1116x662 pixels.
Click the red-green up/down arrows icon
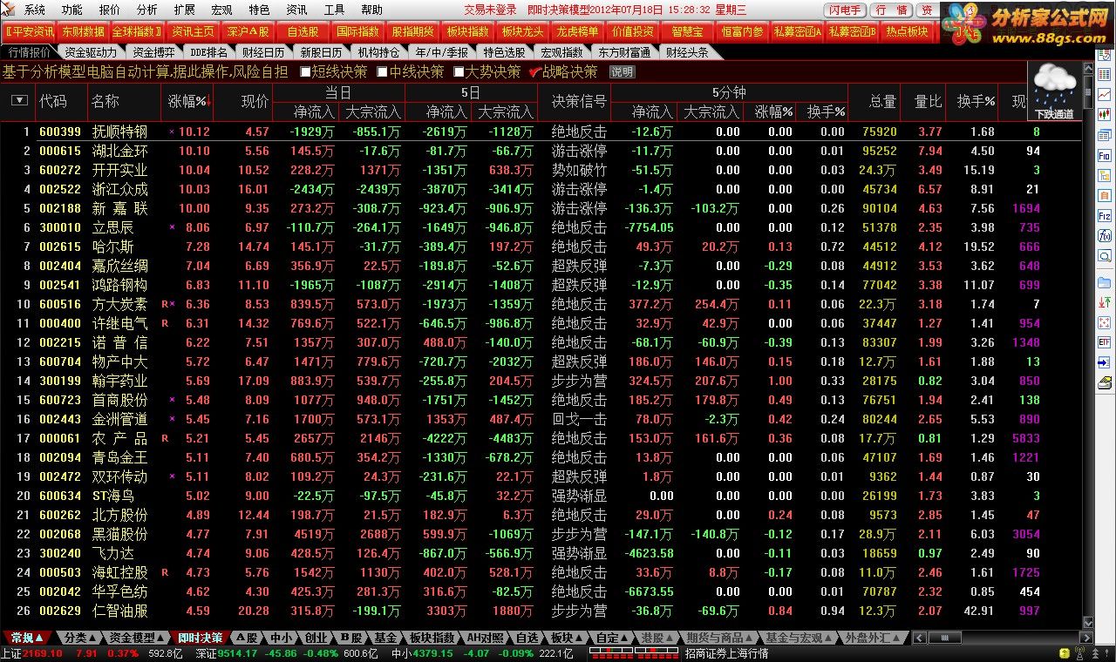coord(1104,302)
